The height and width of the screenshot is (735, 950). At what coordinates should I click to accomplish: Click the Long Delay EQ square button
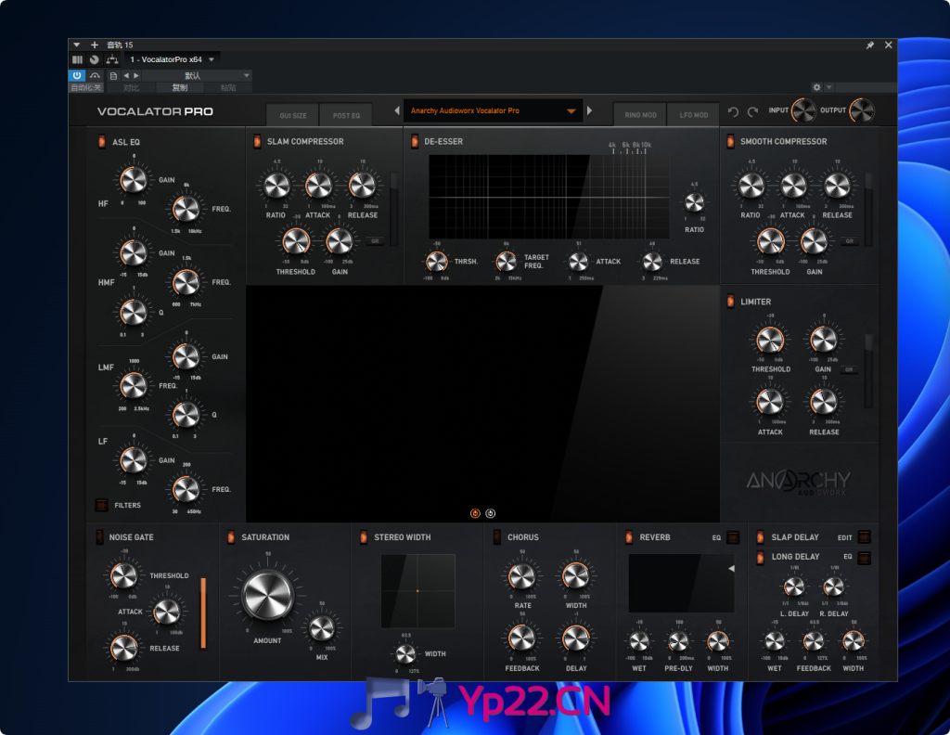click(x=865, y=558)
